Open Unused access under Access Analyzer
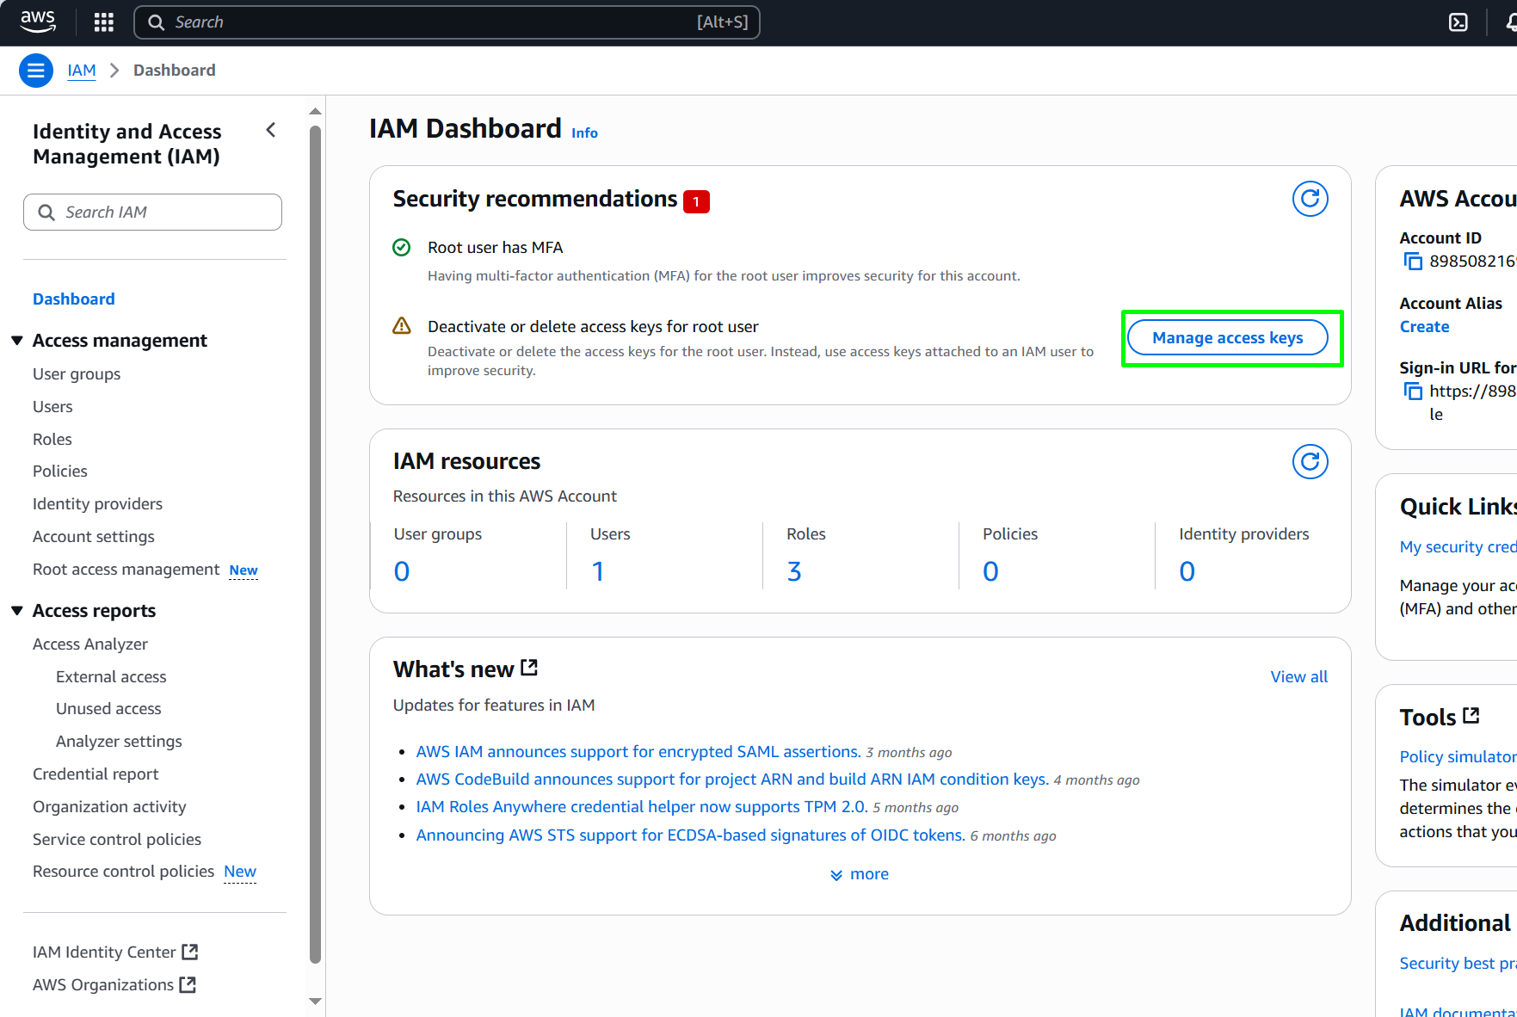The width and height of the screenshot is (1517, 1017). (108, 709)
